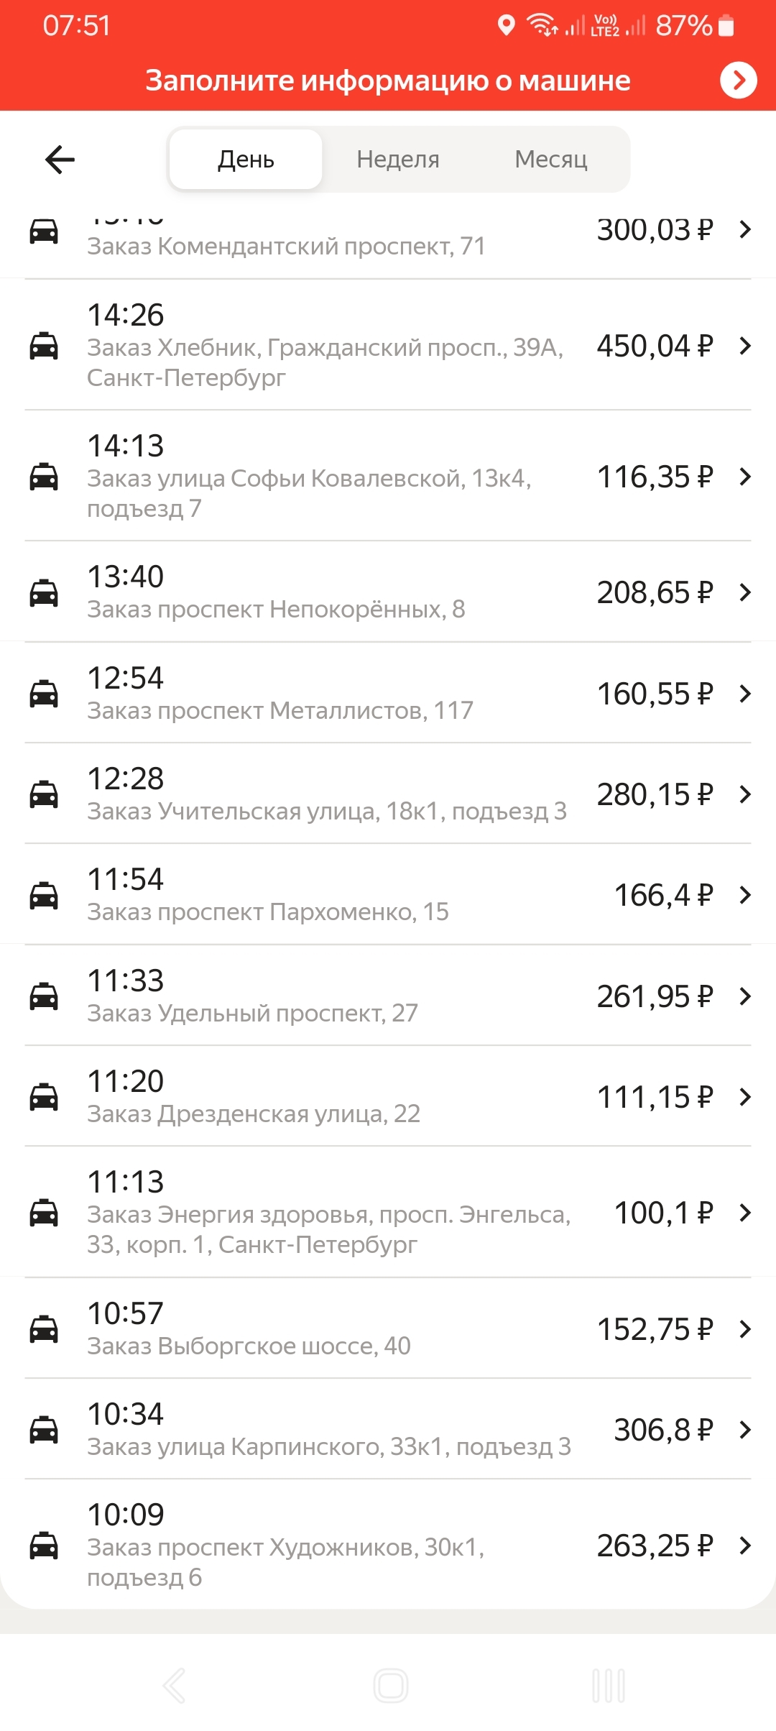Viewport: 776px width, 1731px height.
Task: Tap taxi icon for 13:40 order
Action: (x=44, y=593)
